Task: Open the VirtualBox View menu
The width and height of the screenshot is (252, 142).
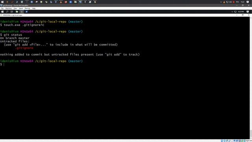Action: 15,8
